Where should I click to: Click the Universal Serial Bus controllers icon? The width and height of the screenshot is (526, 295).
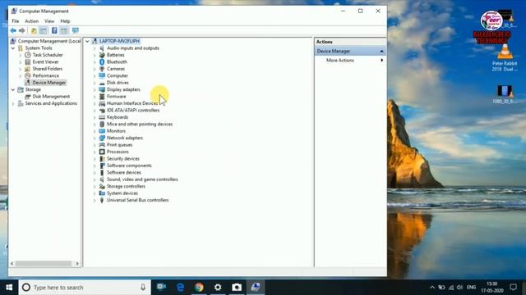point(102,200)
